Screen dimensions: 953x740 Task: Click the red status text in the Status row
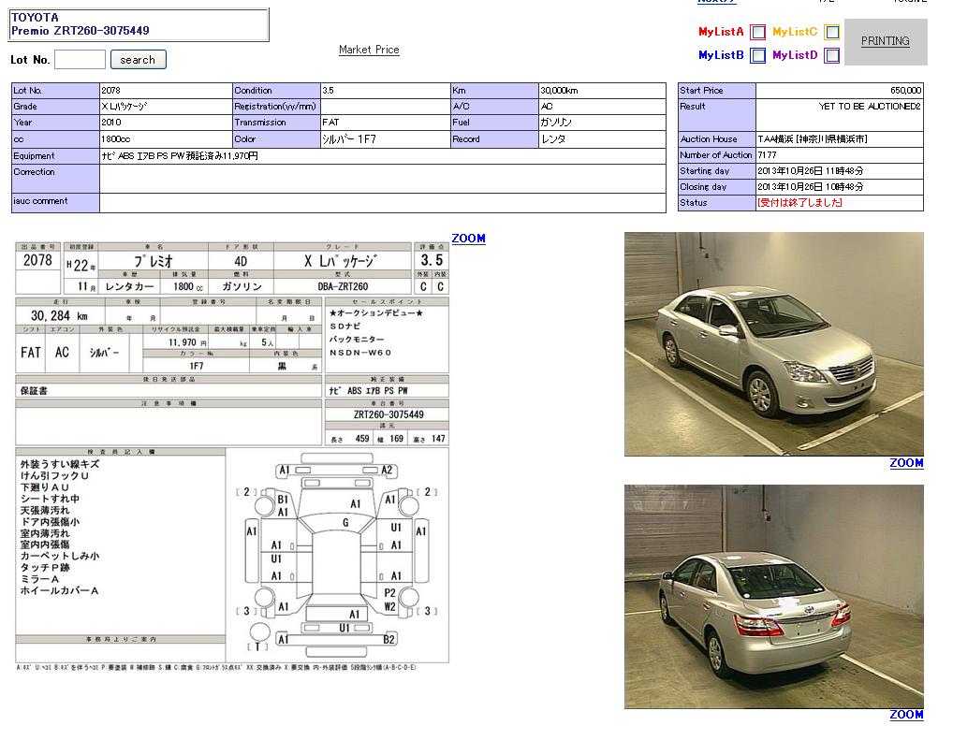(800, 203)
